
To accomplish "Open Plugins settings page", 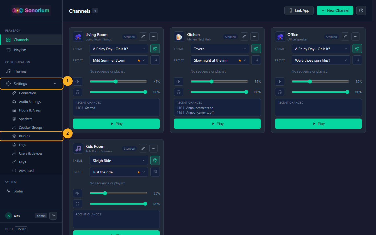I will [x=31, y=136].
